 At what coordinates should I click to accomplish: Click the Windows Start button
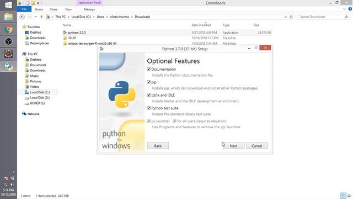click(x=8, y=5)
